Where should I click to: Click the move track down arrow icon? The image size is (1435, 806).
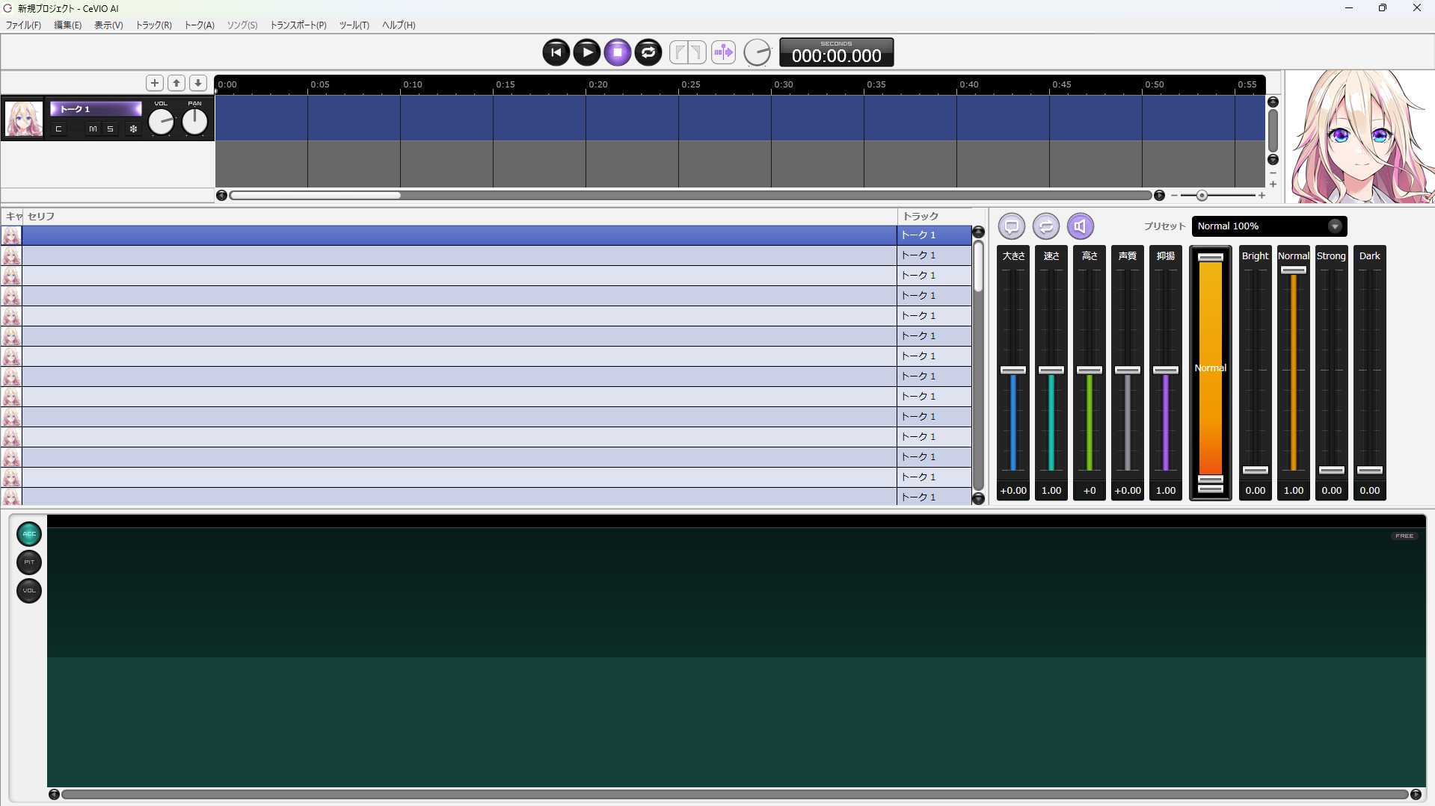[197, 83]
